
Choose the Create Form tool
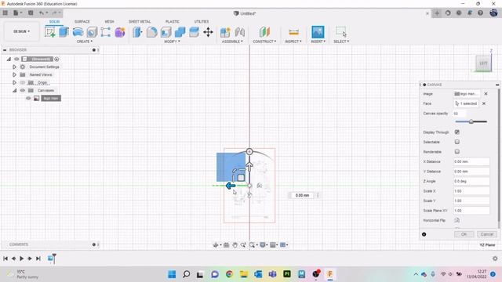pyautogui.click(x=120, y=32)
